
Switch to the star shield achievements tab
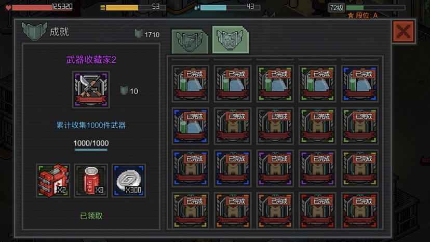231,40
